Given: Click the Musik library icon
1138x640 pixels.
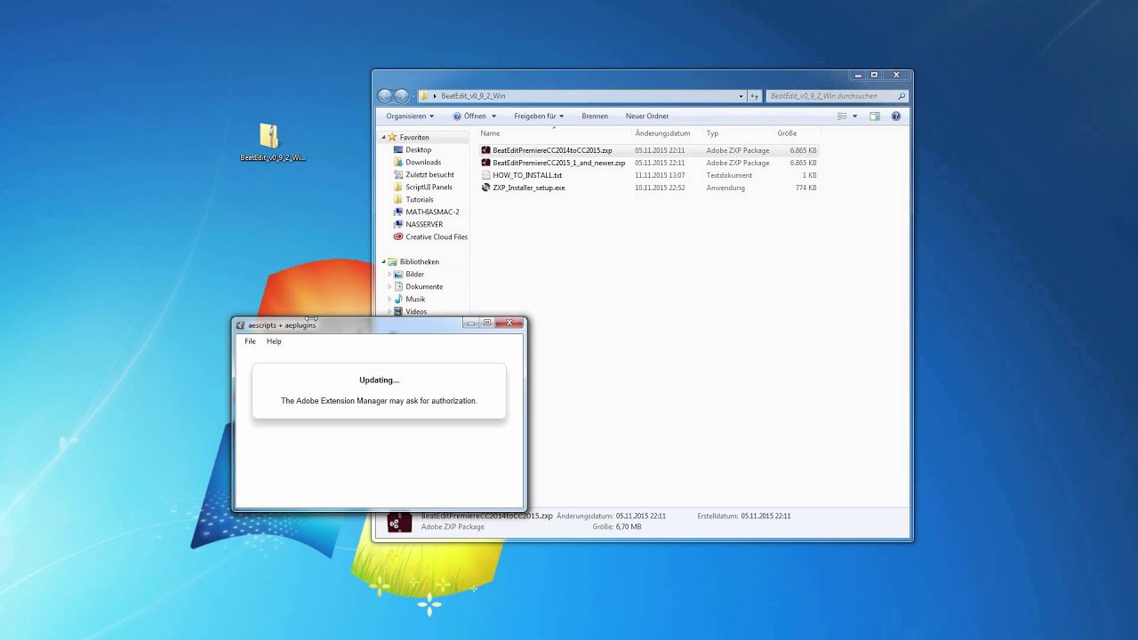Looking at the screenshot, I should (398, 300).
